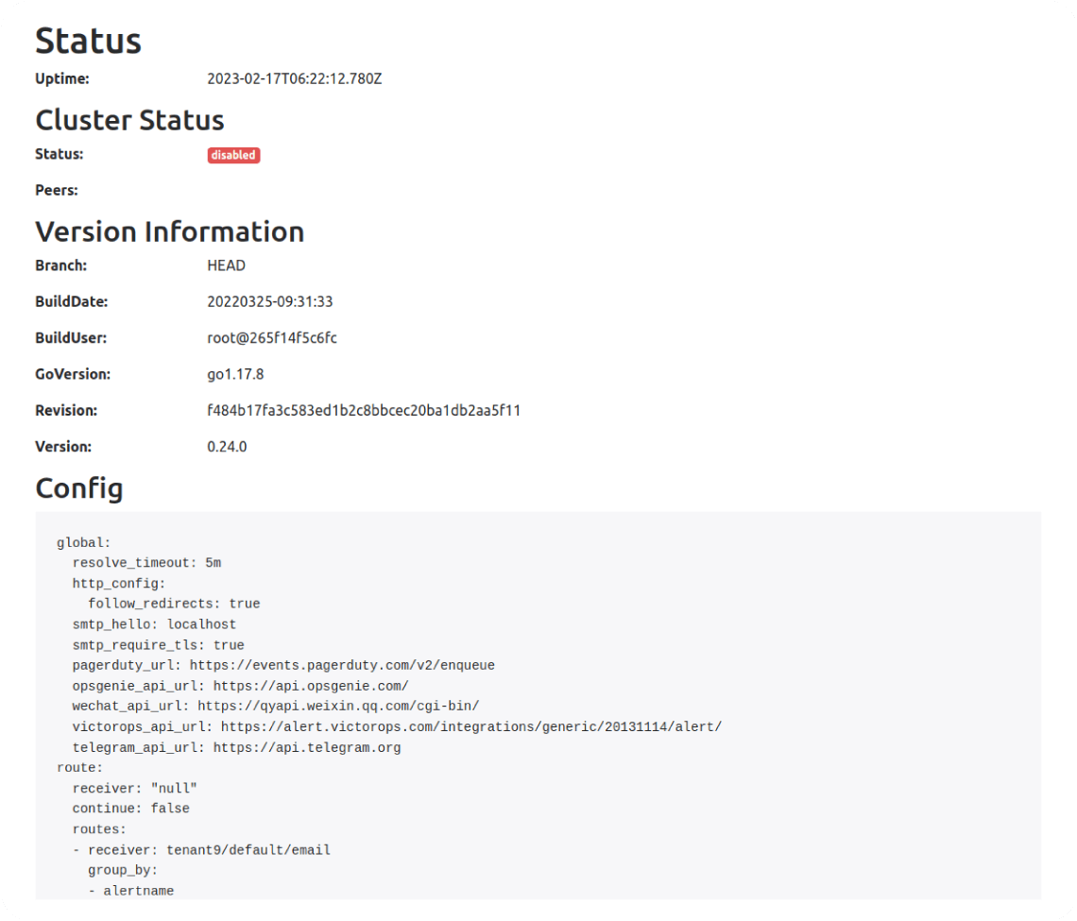
Task: Click the BuildUser value root@265f14f5c6fc
Action: [x=271, y=338]
